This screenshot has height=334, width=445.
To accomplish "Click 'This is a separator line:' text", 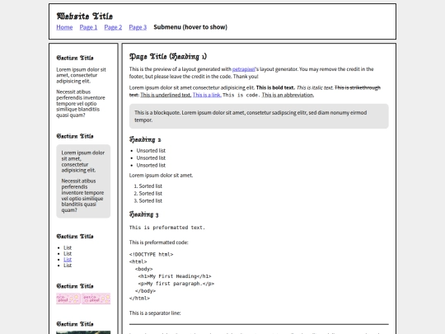I will click(x=155, y=313).
